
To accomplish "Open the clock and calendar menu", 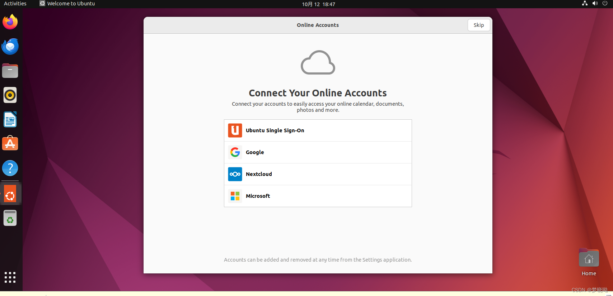I will 318,4.
